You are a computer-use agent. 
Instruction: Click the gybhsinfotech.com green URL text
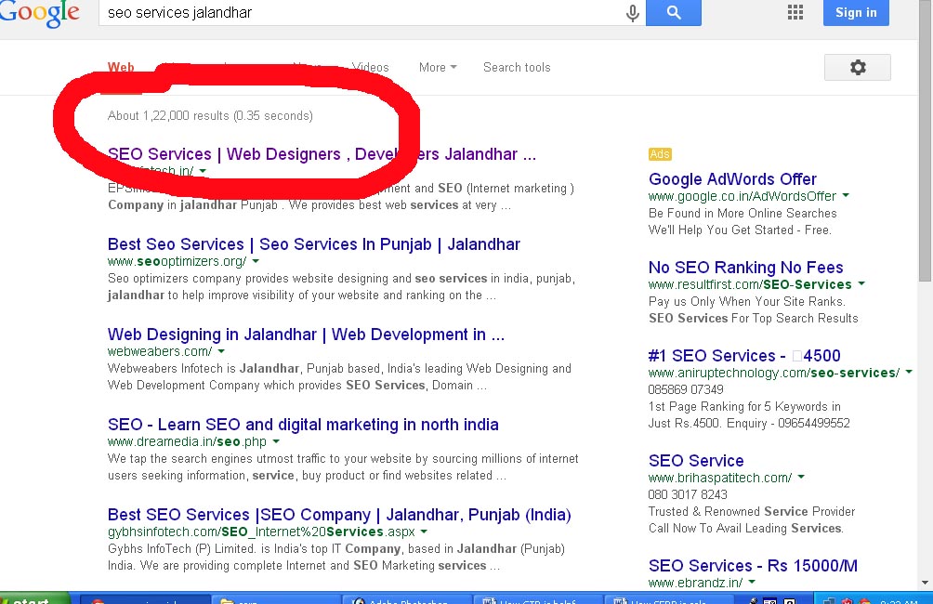coord(261,532)
